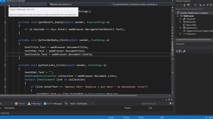Expand the Properties node in Solution Explorer
213x119 pixels.
pyautogui.click(x=180, y=19)
